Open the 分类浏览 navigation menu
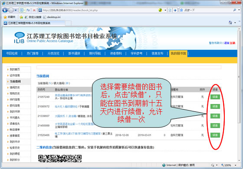243x169 pixels. [x=53, y=53]
